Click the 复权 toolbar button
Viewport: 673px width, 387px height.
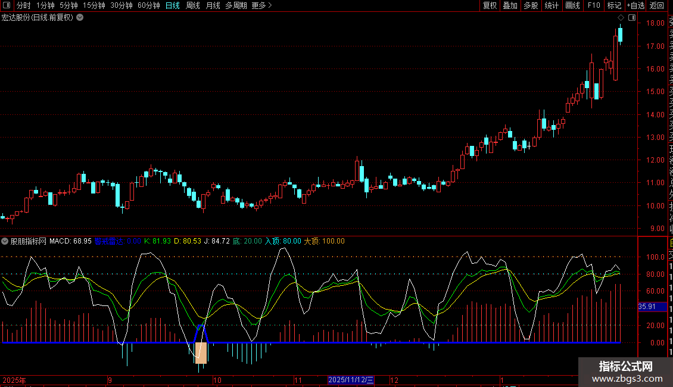tap(490, 5)
